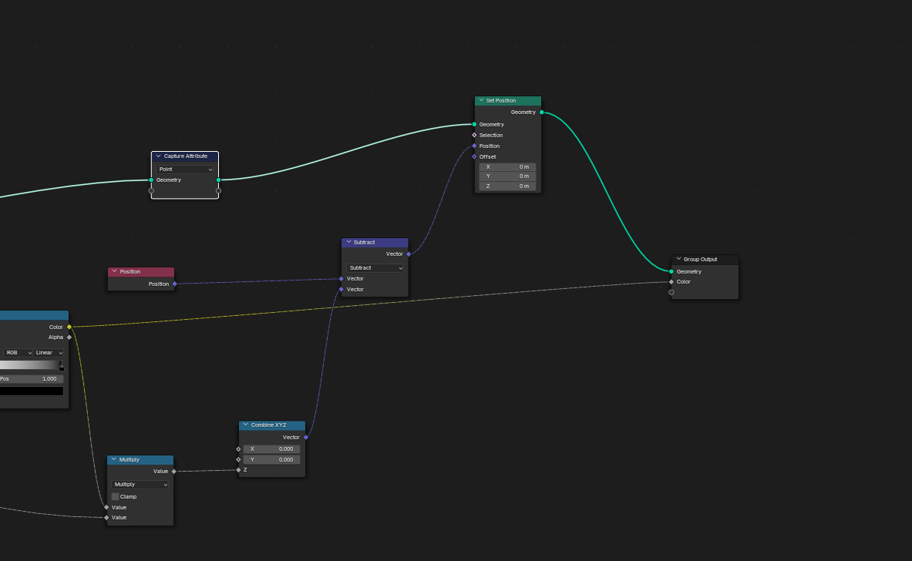Click the Capture Attribute Geometry input socket
The height and width of the screenshot is (561, 912).
point(151,180)
